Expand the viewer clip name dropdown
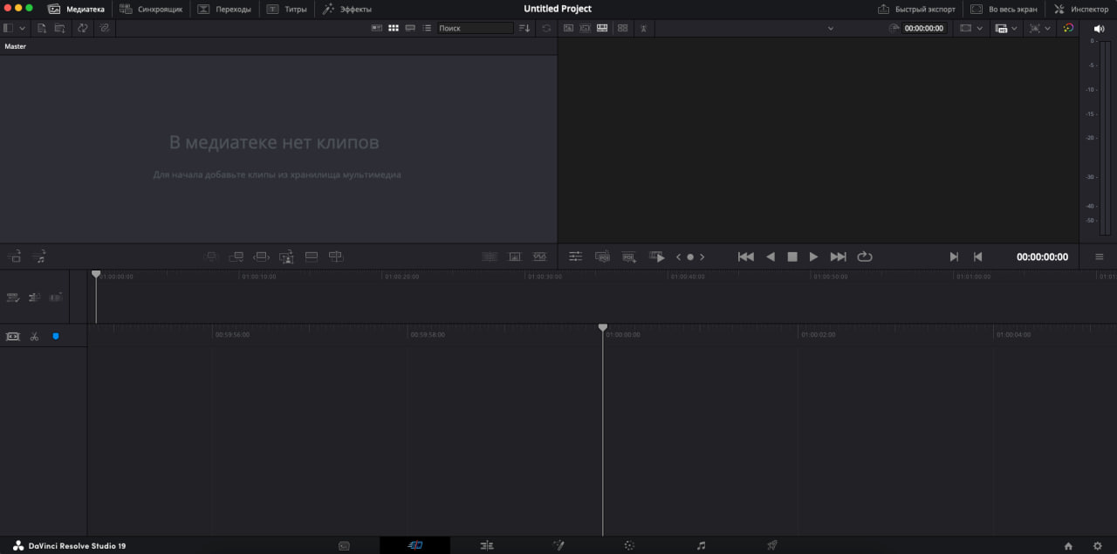The height and width of the screenshot is (554, 1117). tap(830, 28)
